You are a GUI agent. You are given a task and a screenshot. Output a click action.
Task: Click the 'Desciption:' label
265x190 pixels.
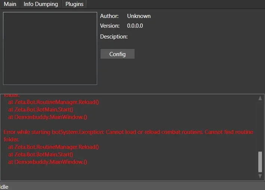pos(114,37)
